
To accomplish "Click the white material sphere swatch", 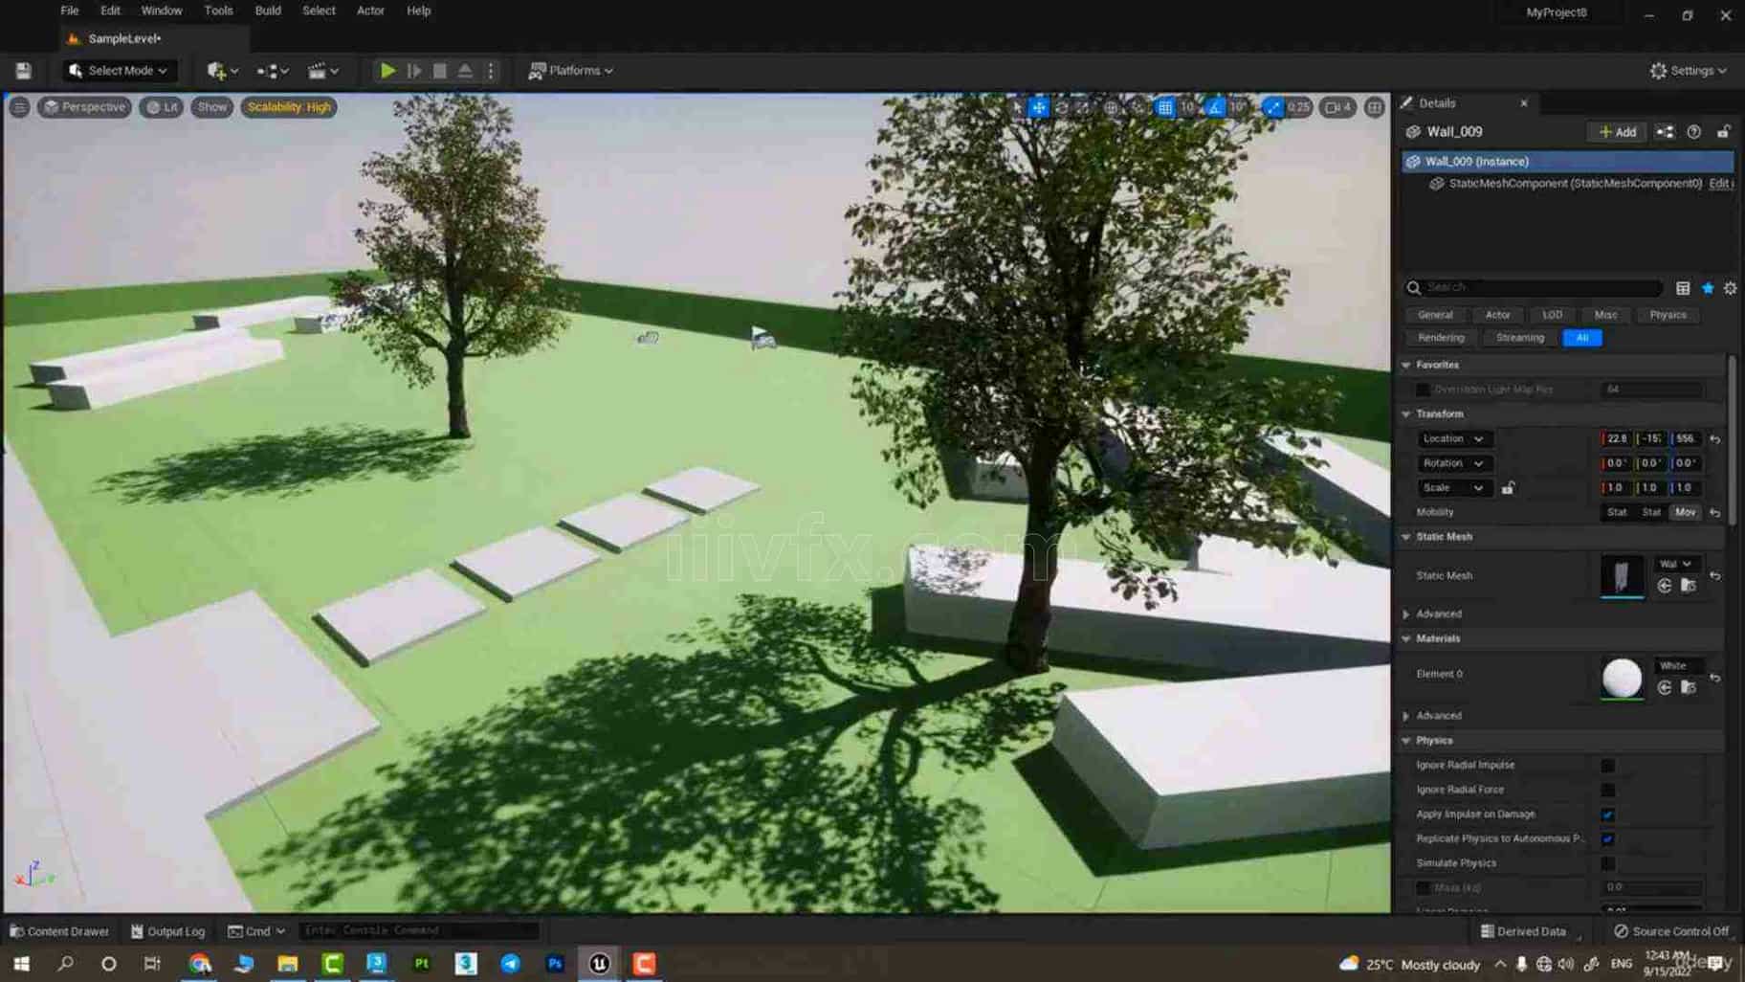I will (1622, 678).
